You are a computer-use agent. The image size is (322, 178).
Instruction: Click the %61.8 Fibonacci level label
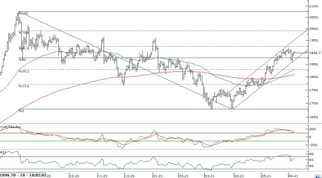(23, 48)
